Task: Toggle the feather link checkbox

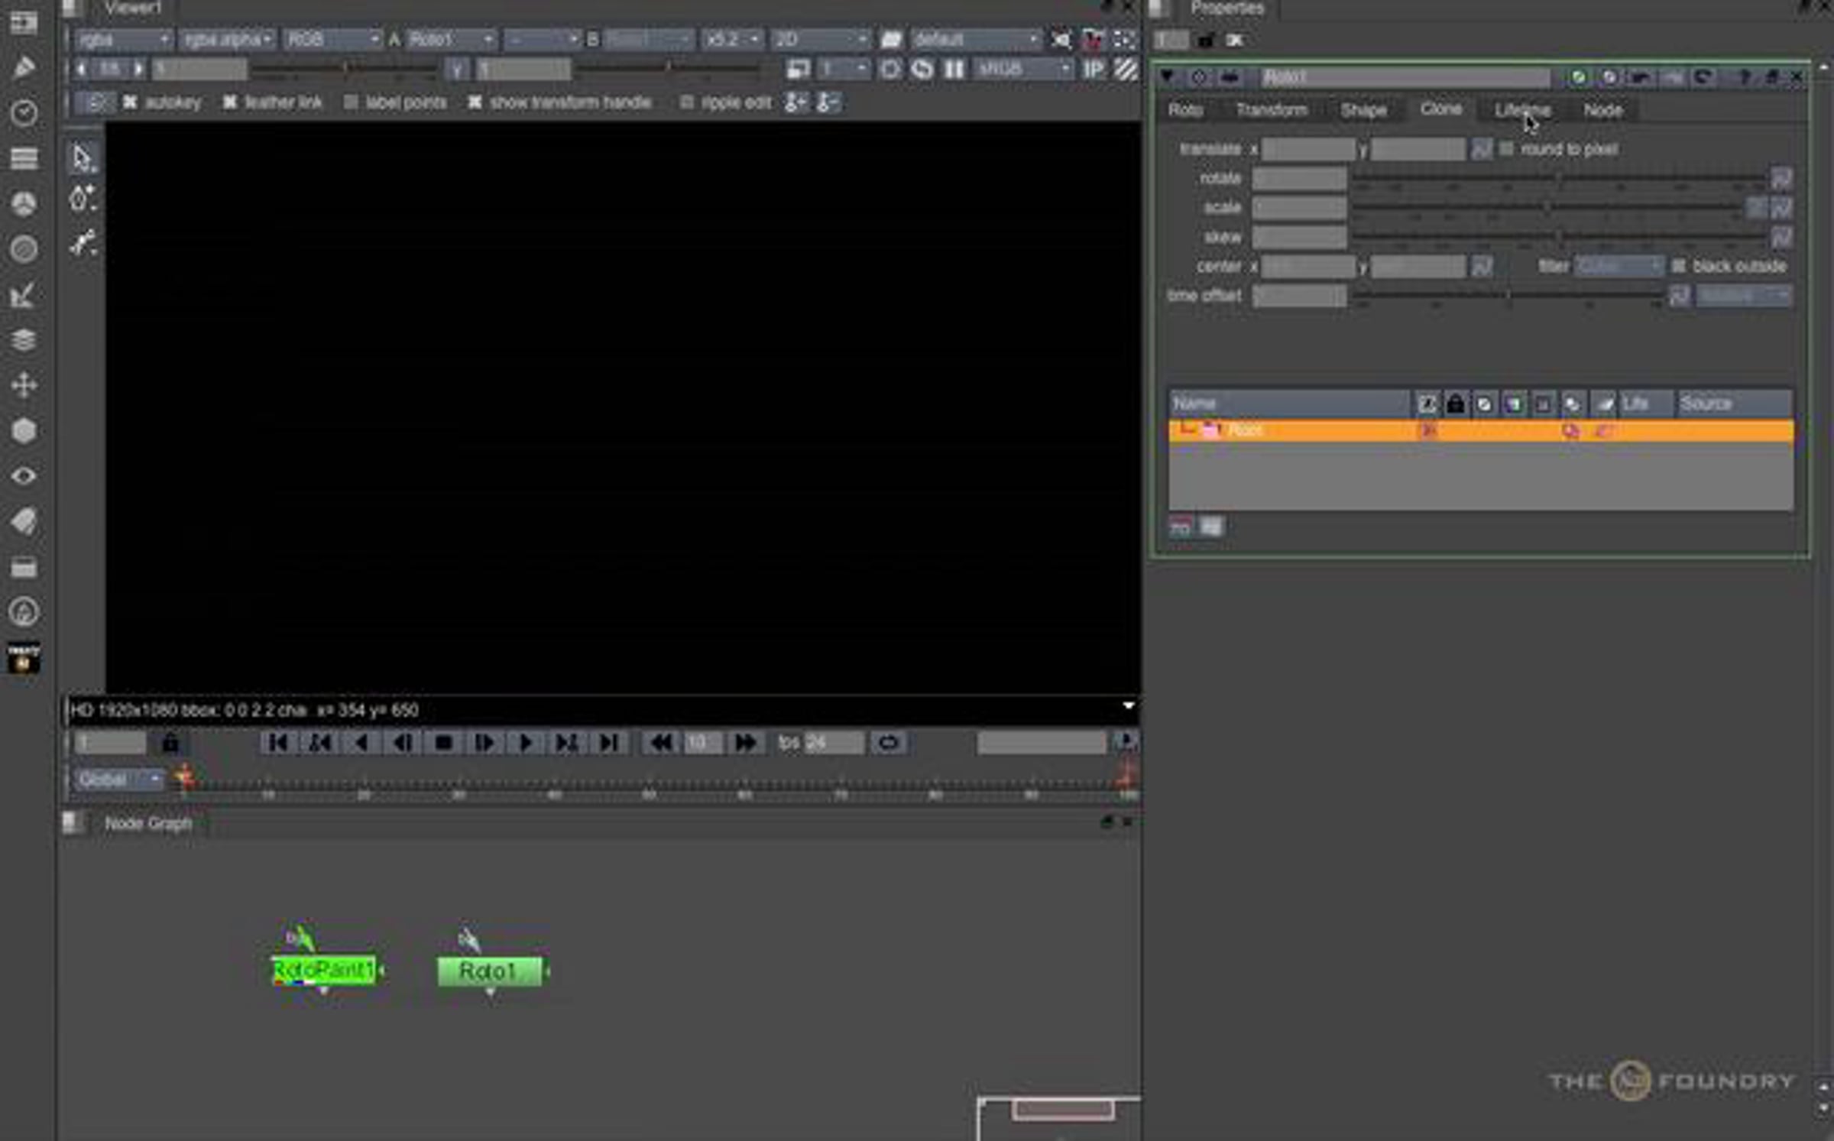Action: tap(229, 102)
